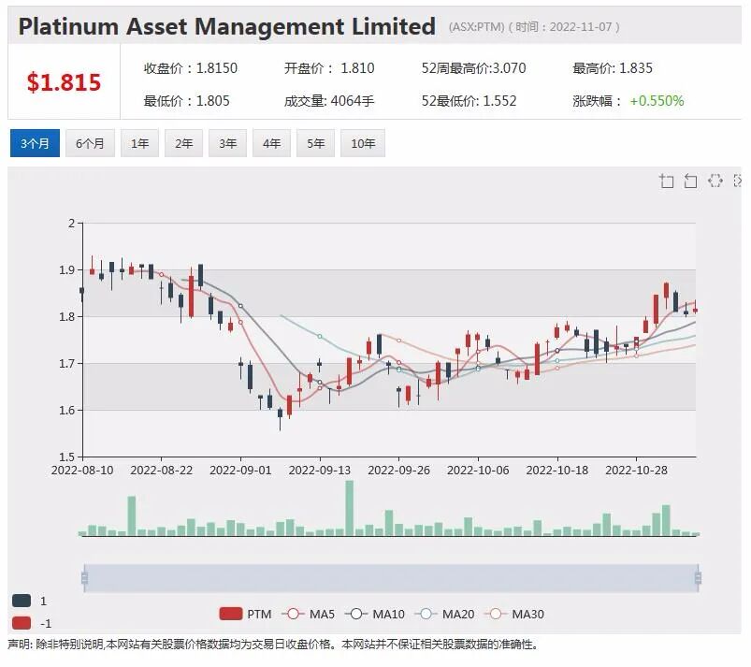
Task: Click the 2022-09-13 date axis label
Action: (x=320, y=470)
